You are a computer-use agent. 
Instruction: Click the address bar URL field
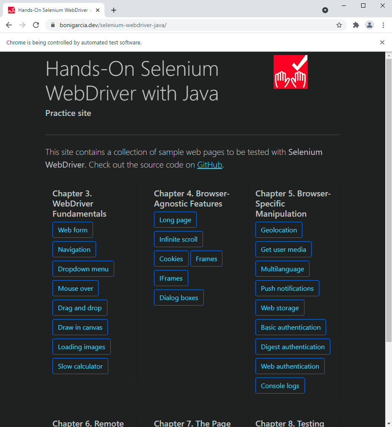point(190,25)
